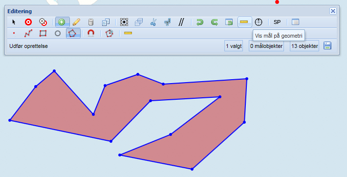This screenshot has height=177, width=347.
Task: Toggle the ruler show-measurements button
Action: pyautogui.click(x=244, y=22)
